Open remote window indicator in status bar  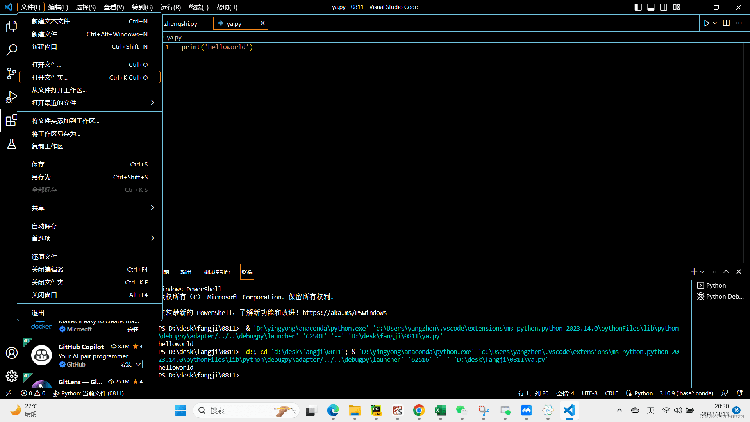[x=8, y=393]
